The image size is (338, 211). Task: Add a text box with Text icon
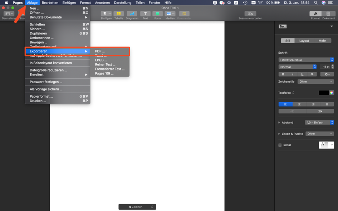pyautogui.click(x=145, y=14)
